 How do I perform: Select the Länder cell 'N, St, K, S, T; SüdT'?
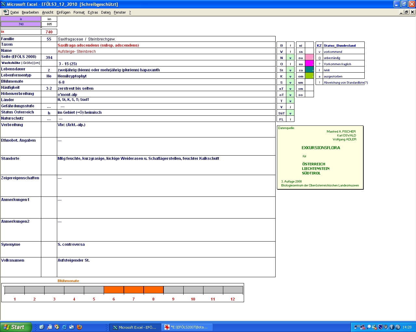click(x=166, y=100)
